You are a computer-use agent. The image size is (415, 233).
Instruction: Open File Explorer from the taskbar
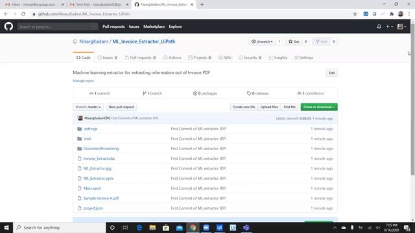tap(152, 227)
